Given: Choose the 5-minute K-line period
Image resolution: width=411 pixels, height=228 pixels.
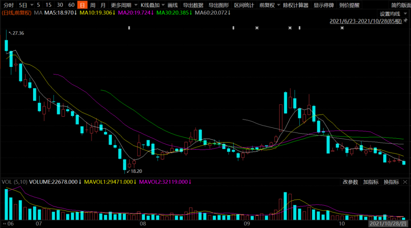Looking at the screenshot, I should 38,5.
